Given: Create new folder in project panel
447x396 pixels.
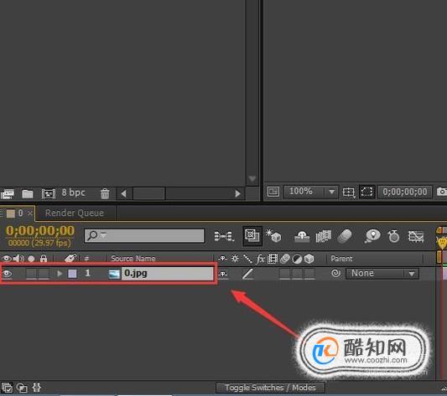Looking at the screenshot, I should pos(28,194).
